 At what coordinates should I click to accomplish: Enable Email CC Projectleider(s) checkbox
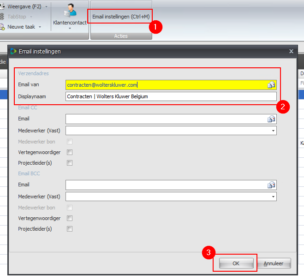coord(70,163)
